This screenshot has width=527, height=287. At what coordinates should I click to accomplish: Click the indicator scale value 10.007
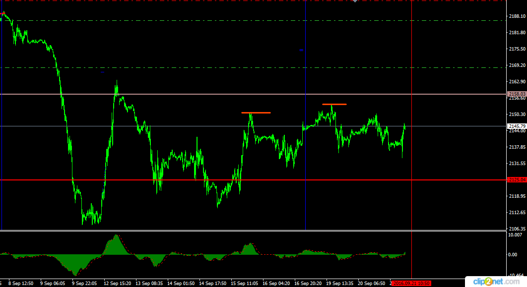[x=515, y=235]
